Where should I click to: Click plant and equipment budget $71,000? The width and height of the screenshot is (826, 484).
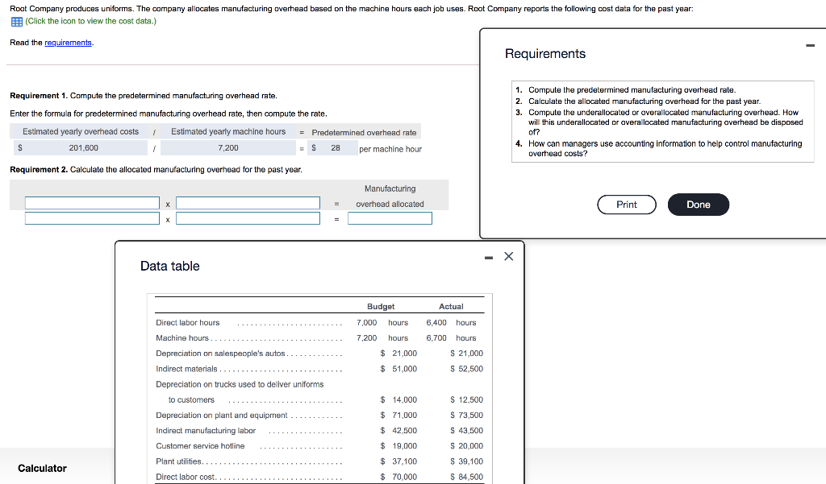[x=398, y=415]
